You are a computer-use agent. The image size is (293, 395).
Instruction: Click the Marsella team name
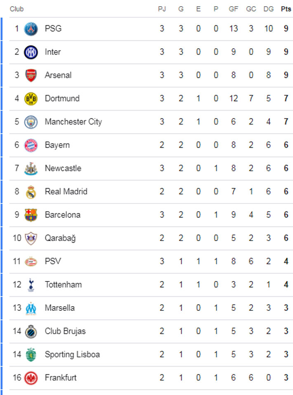point(59,308)
